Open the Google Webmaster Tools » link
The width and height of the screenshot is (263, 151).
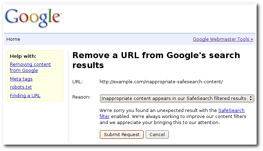tap(223, 39)
